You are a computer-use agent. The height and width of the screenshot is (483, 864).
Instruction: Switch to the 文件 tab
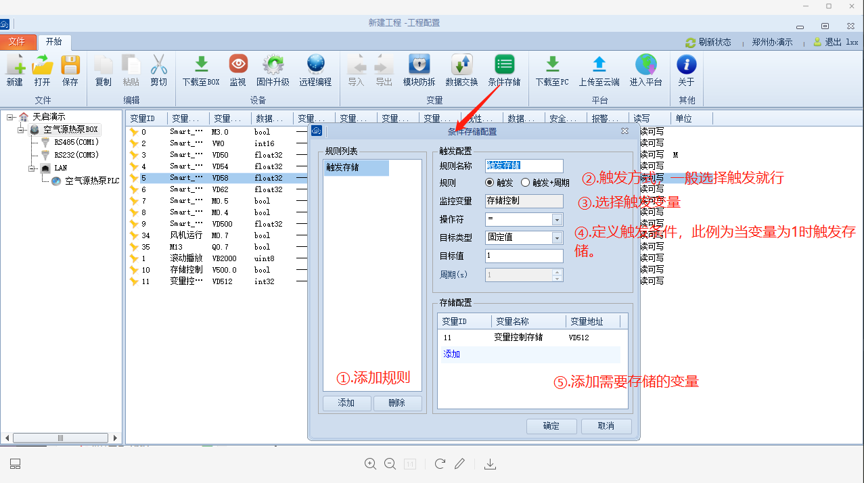tap(17, 42)
